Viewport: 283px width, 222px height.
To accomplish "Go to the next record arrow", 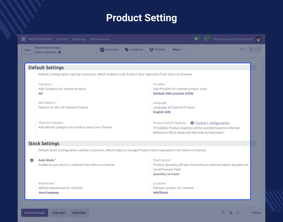I will pos(258,49).
